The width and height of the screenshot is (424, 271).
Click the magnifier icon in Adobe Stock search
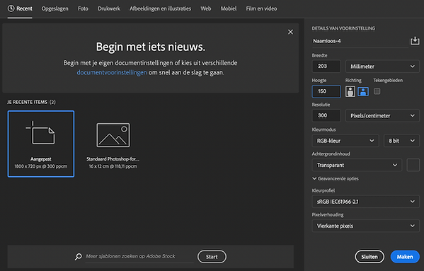[79, 256]
